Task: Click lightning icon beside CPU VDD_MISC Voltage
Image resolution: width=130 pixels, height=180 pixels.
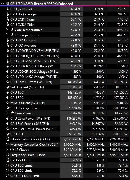Action: (x=8, y=77)
